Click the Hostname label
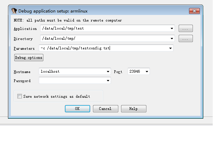This screenshot has height=160, width=213. click(x=22, y=72)
